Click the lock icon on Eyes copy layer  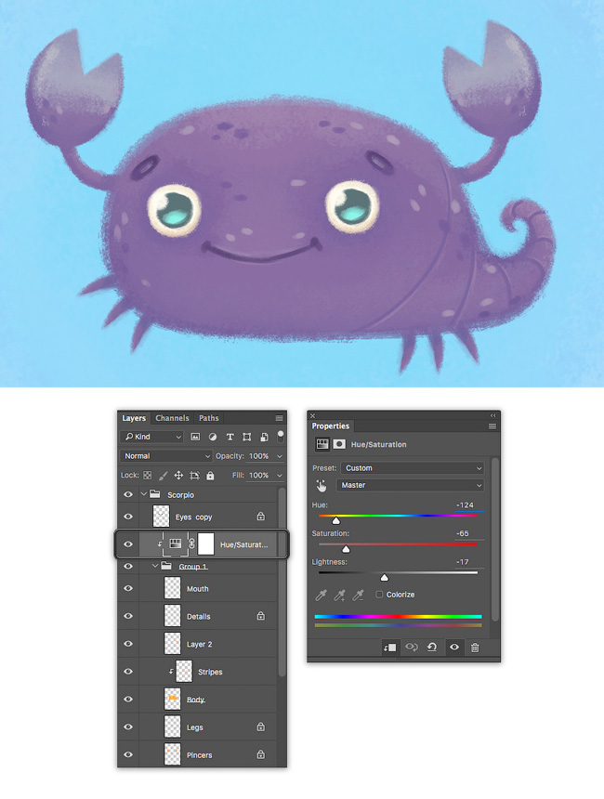pyautogui.click(x=261, y=517)
